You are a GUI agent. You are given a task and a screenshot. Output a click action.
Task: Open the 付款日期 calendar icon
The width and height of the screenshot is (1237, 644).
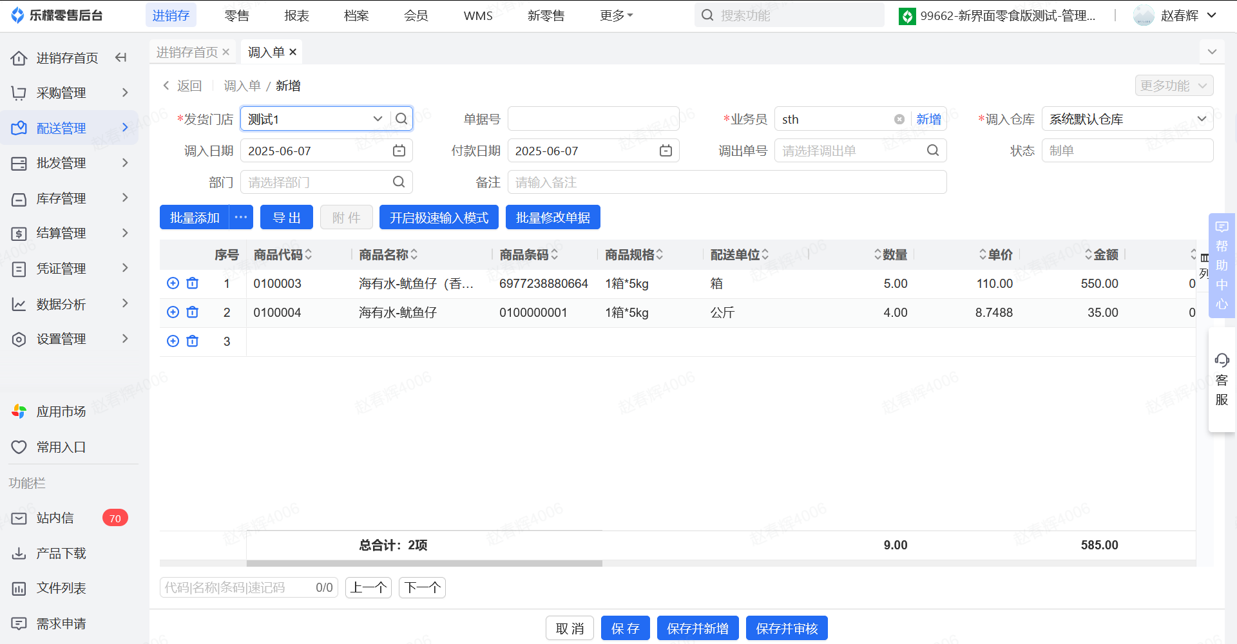click(666, 151)
